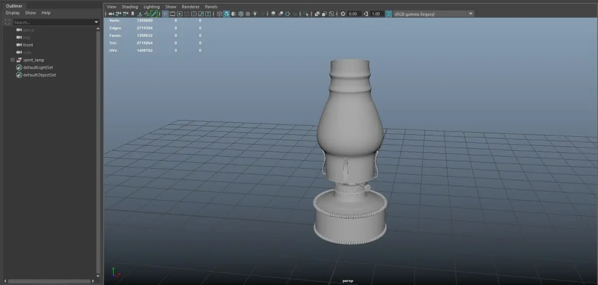This screenshot has height=285, width=598.
Task: Edit the Gamma value field 1.00
Action: (x=377, y=14)
